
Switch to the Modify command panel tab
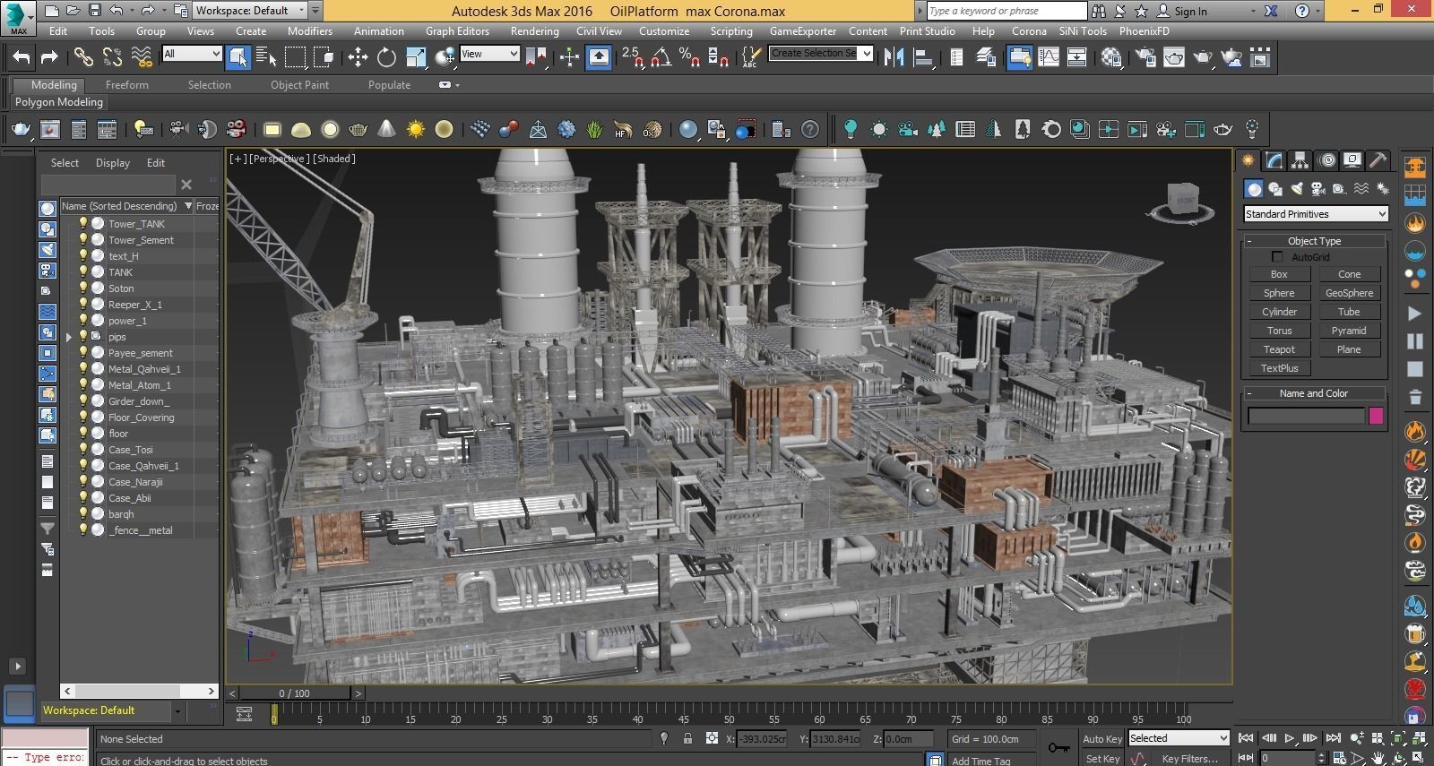(1274, 160)
